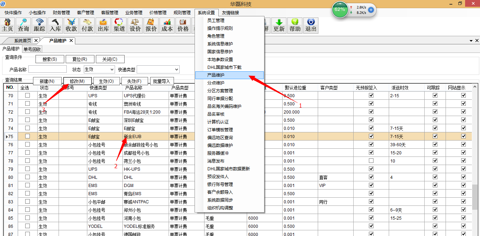Click the 跟踪 tracking toolbar icon

(x=39, y=25)
